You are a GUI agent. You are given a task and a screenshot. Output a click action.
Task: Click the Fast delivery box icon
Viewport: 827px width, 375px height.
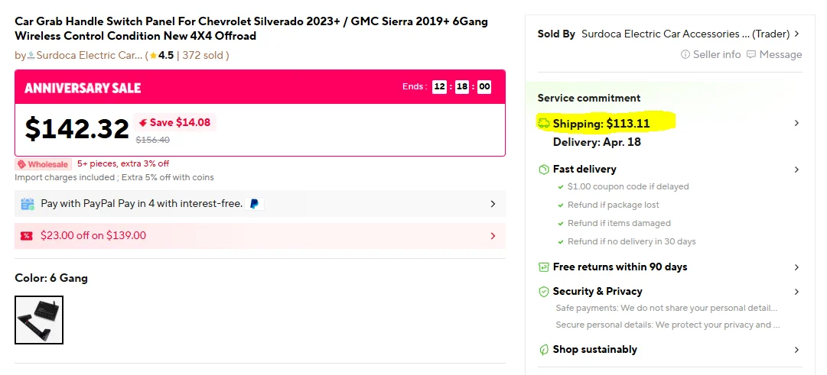544,169
